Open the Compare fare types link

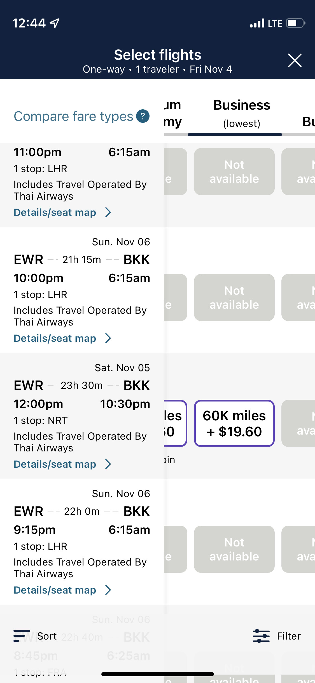click(x=73, y=116)
